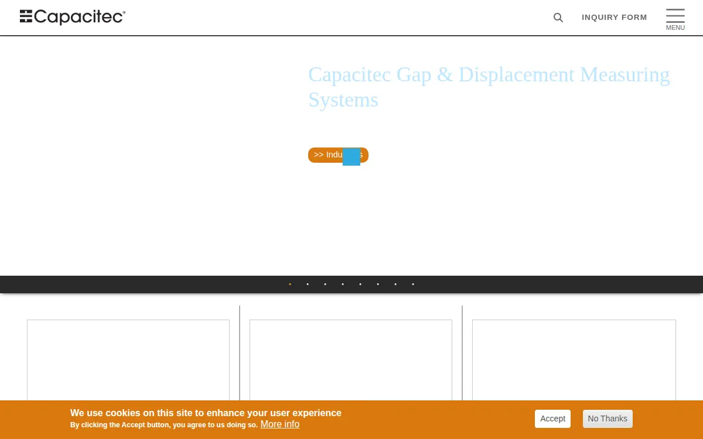Select the eighth, last carousel dot

(413, 284)
